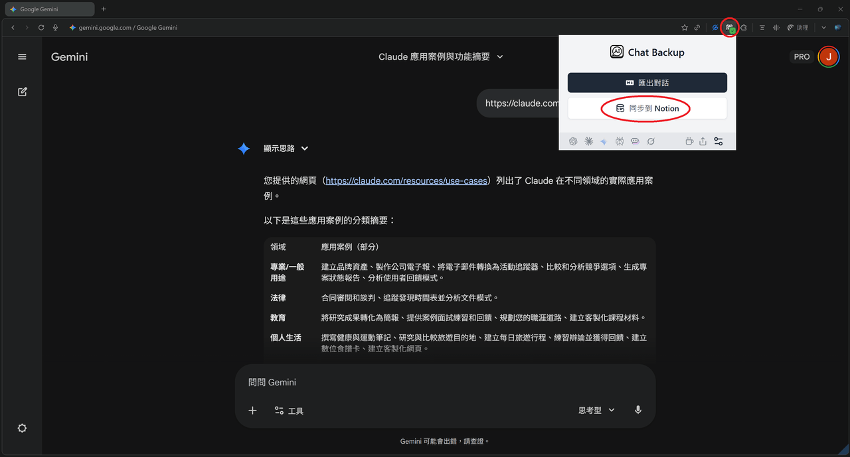This screenshot has width=850, height=457.
Task: Switch to the Google Gemini browser tab
Action: [48, 9]
